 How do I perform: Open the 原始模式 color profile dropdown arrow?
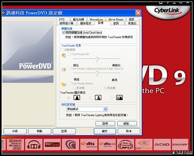[x=105, y=109]
